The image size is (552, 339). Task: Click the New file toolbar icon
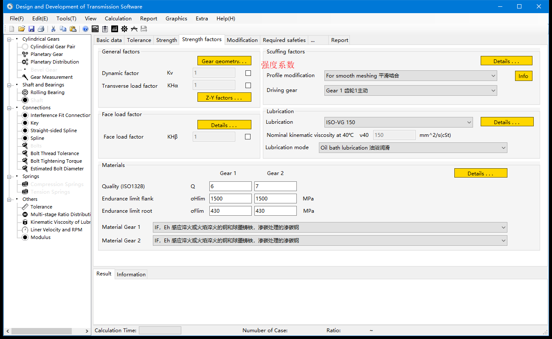[11, 29]
